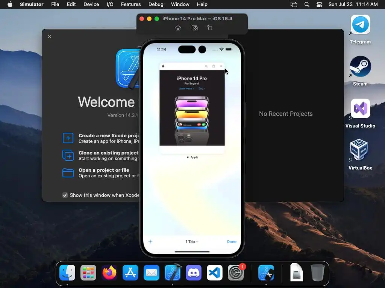Image resolution: width=385 pixels, height=288 pixels.
Task: Open the Device menu
Action: click(91, 4)
